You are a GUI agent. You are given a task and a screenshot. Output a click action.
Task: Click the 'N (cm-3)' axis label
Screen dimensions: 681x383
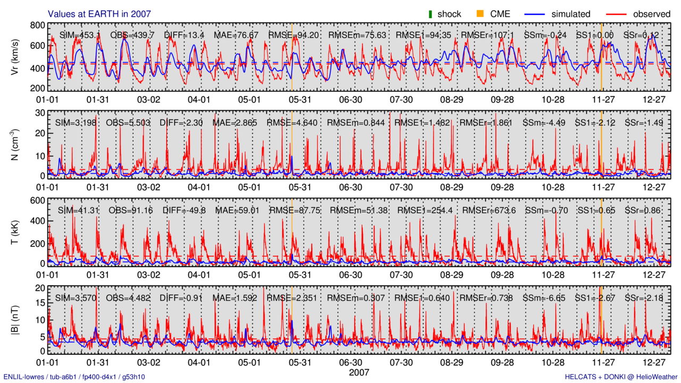click(x=16, y=145)
